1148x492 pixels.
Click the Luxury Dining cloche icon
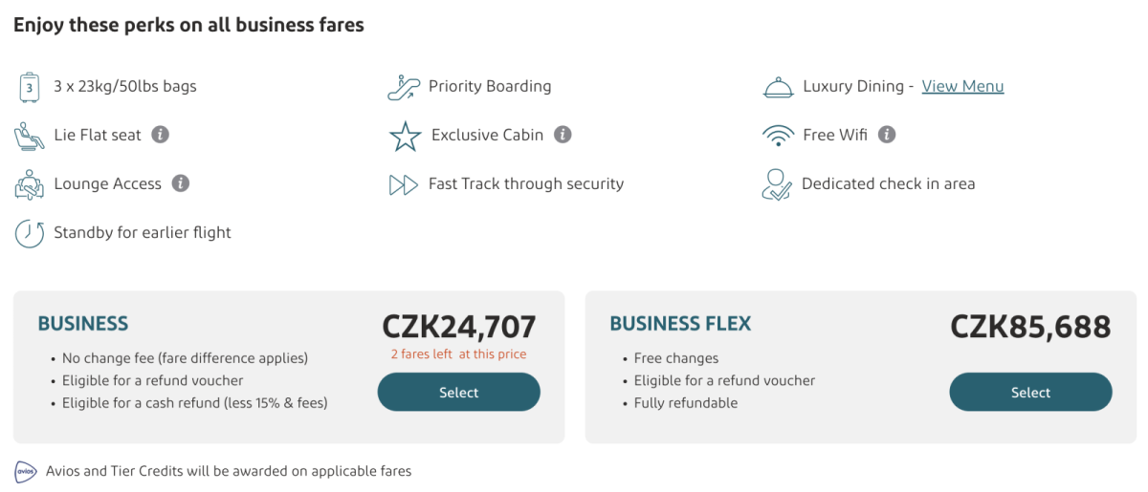(x=778, y=87)
